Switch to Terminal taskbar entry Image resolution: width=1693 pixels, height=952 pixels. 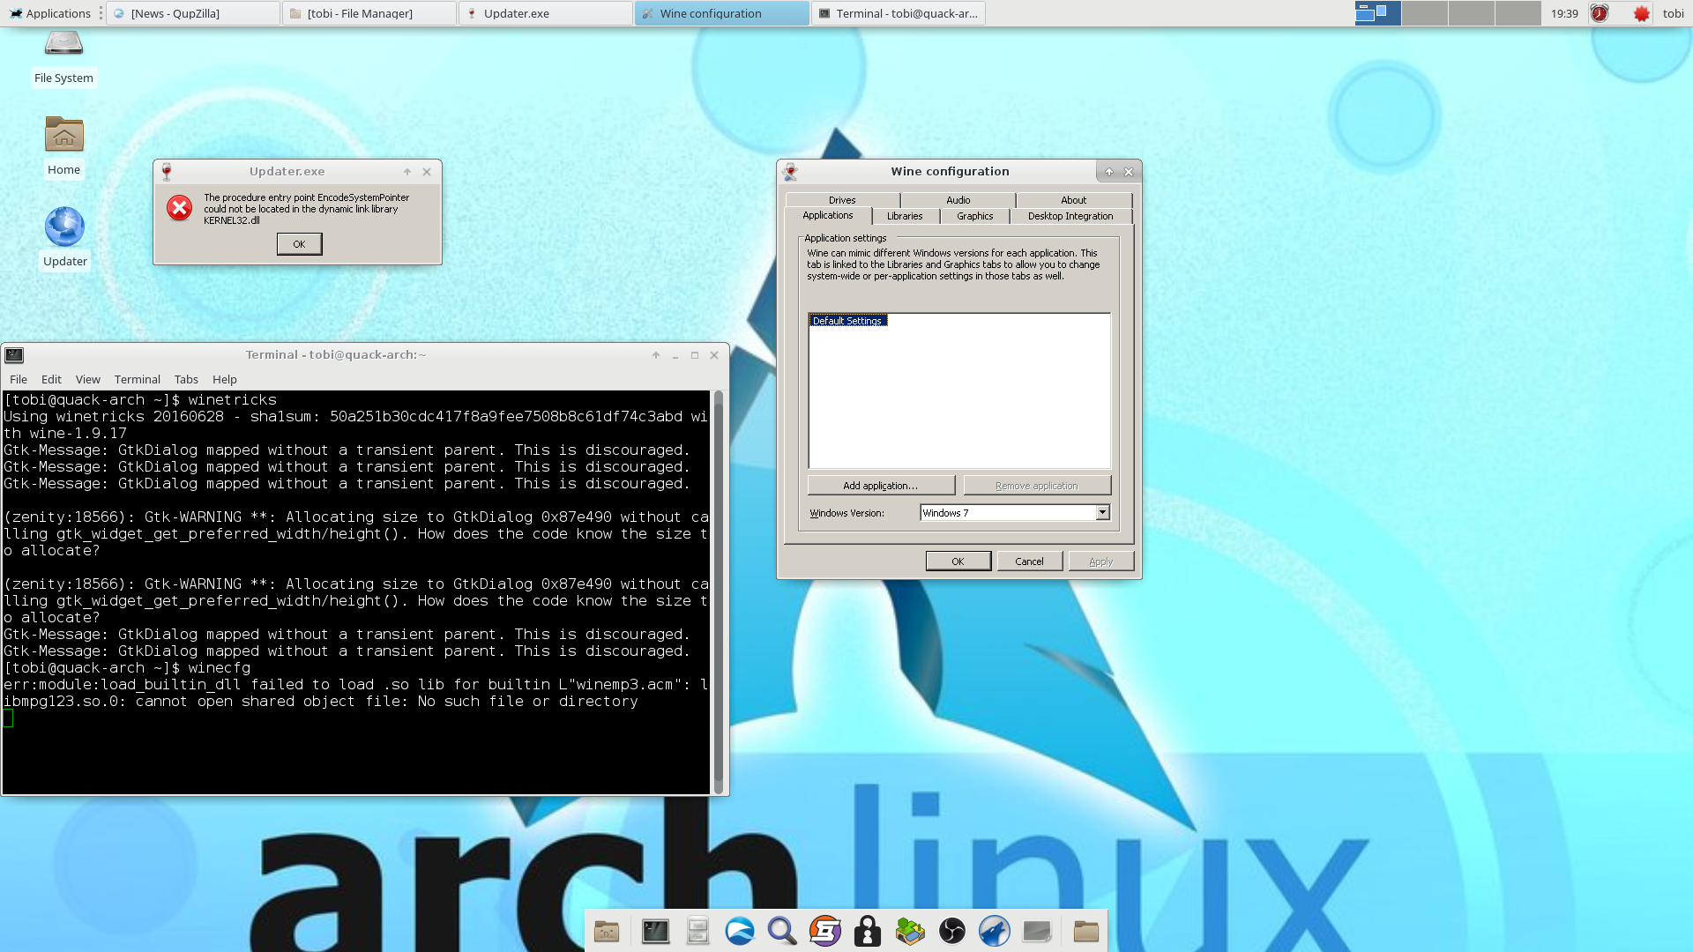[x=899, y=13]
